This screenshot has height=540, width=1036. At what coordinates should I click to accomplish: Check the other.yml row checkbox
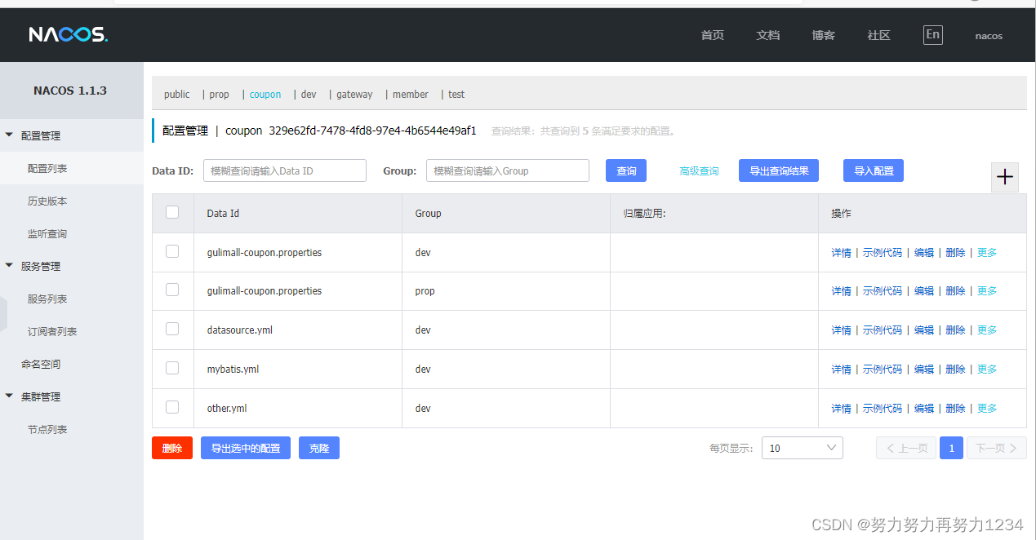172,407
